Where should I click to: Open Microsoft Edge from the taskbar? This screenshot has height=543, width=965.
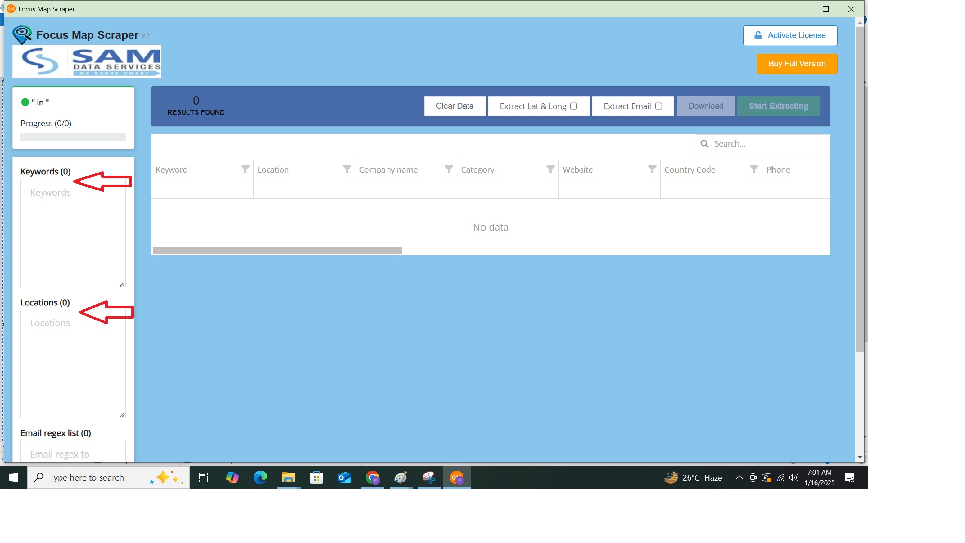(x=260, y=477)
